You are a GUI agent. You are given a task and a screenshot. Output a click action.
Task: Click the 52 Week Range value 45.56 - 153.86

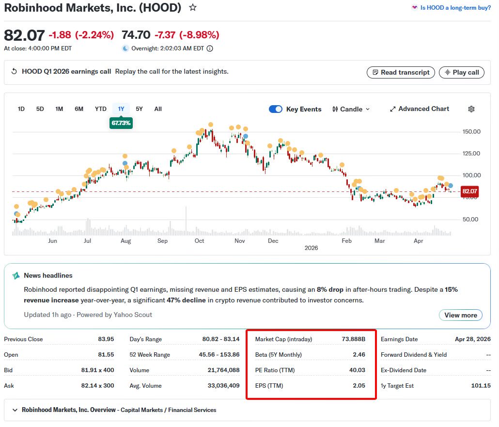219,355
